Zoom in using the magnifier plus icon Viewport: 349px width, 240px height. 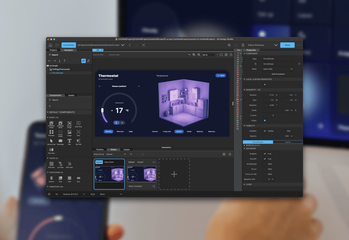click(x=194, y=54)
